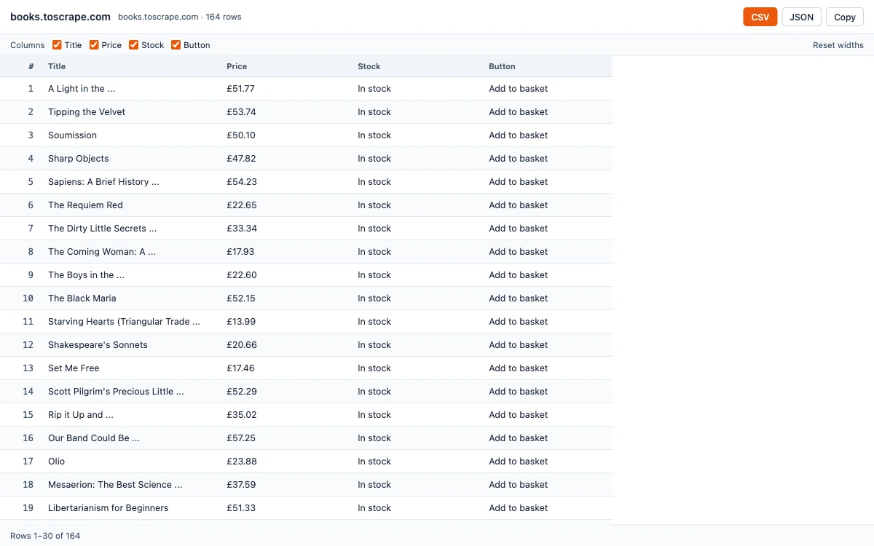The height and width of the screenshot is (546, 874).
Task: Click row number 6
Action: click(x=31, y=205)
